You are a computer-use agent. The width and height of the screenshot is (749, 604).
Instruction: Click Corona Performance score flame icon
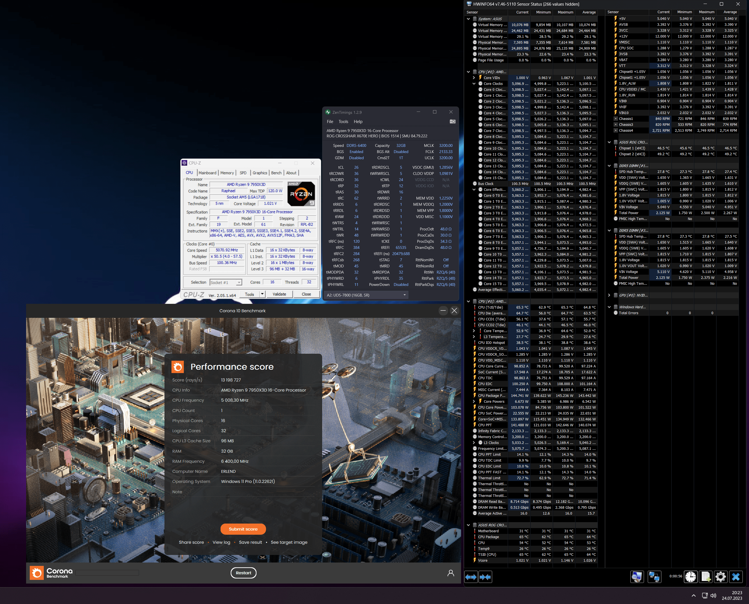pos(178,367)
